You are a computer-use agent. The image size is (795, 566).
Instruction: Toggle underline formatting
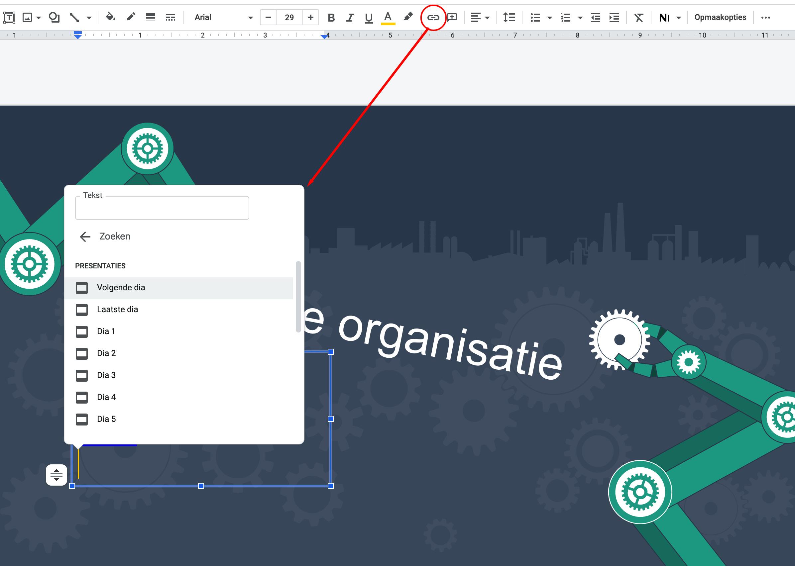(369, 17)
